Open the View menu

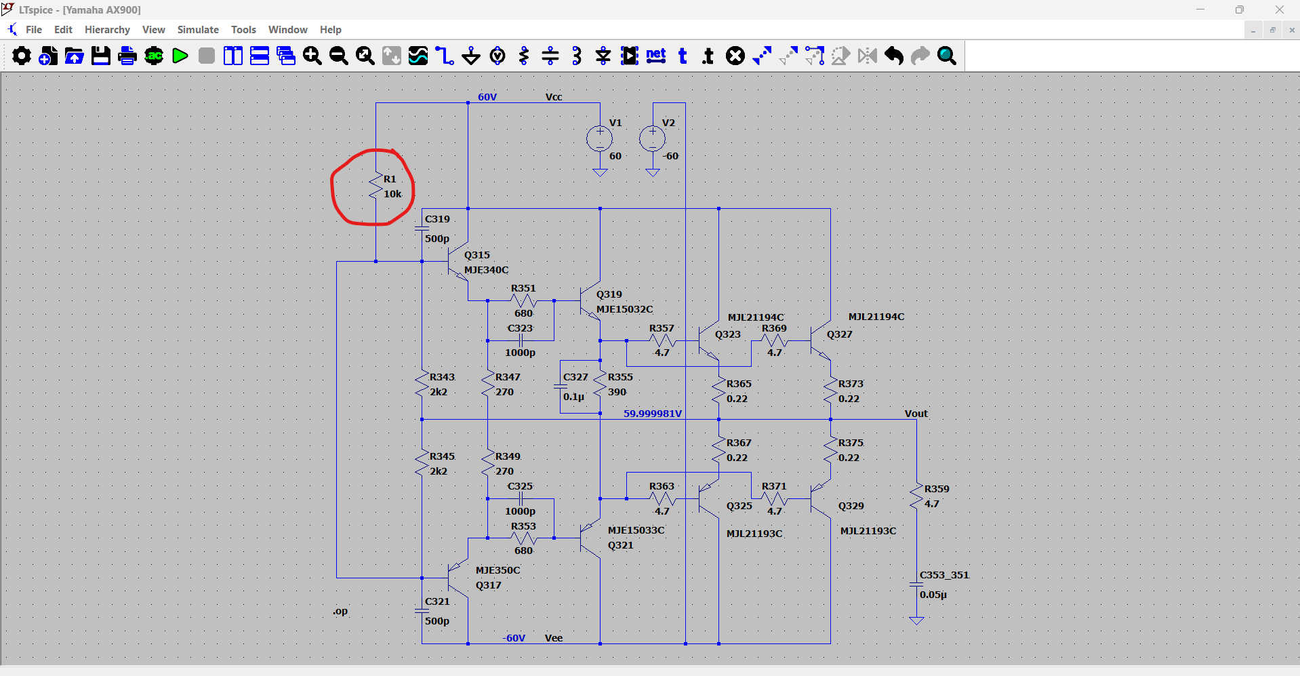pos(154,30)
